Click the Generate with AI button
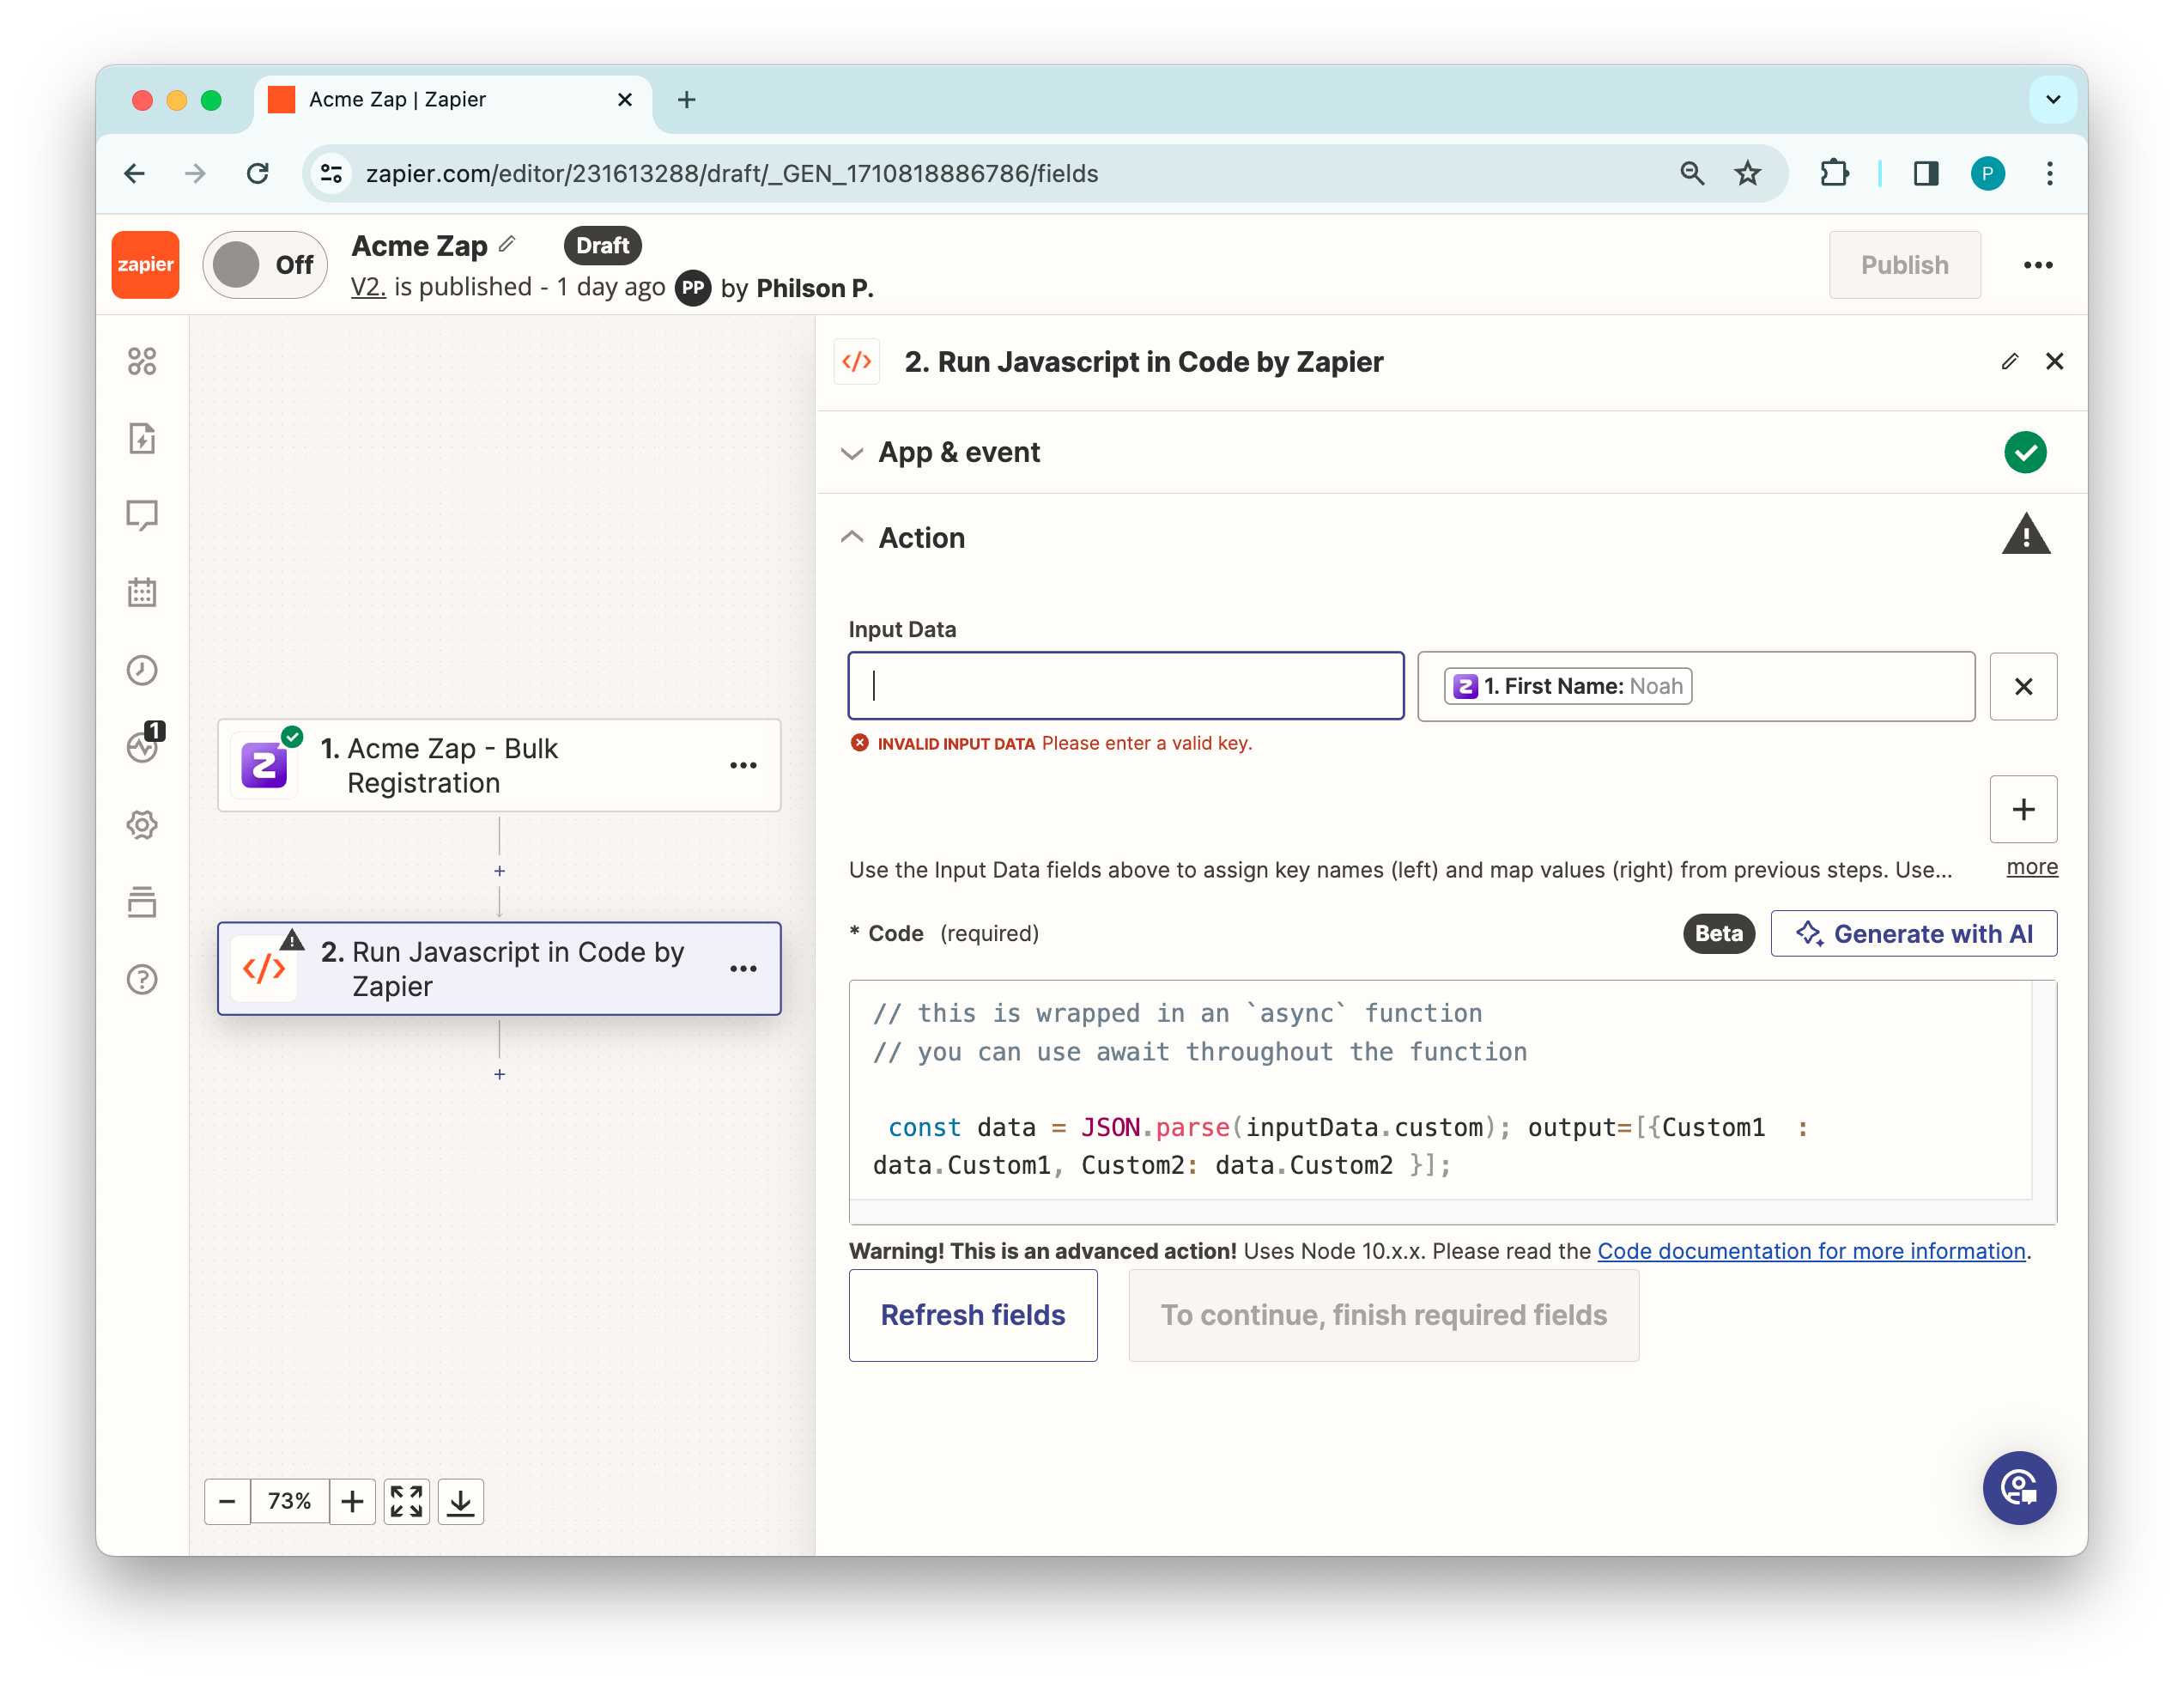This screenshot has width=2184, height=1683. (x=1913, y=933)
